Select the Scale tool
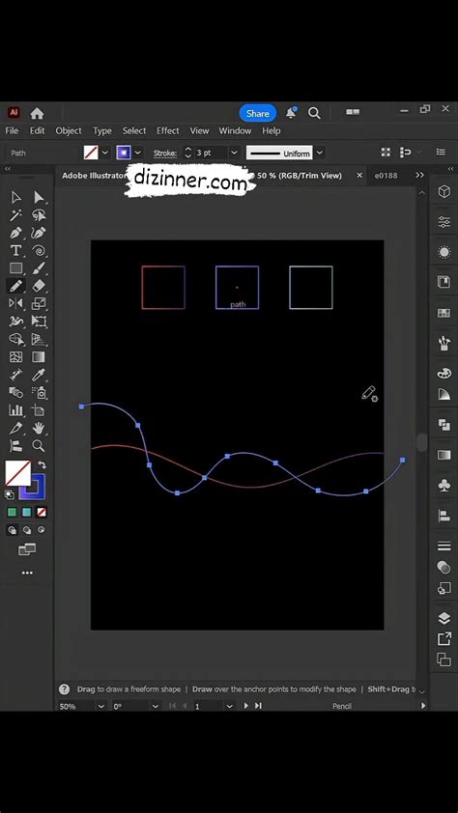 pyautogui.click(x=39, y=303)
